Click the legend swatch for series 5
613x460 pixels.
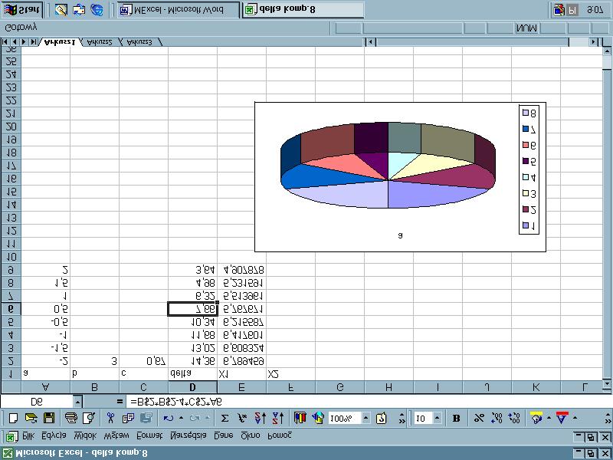click(x=526, y=161)
